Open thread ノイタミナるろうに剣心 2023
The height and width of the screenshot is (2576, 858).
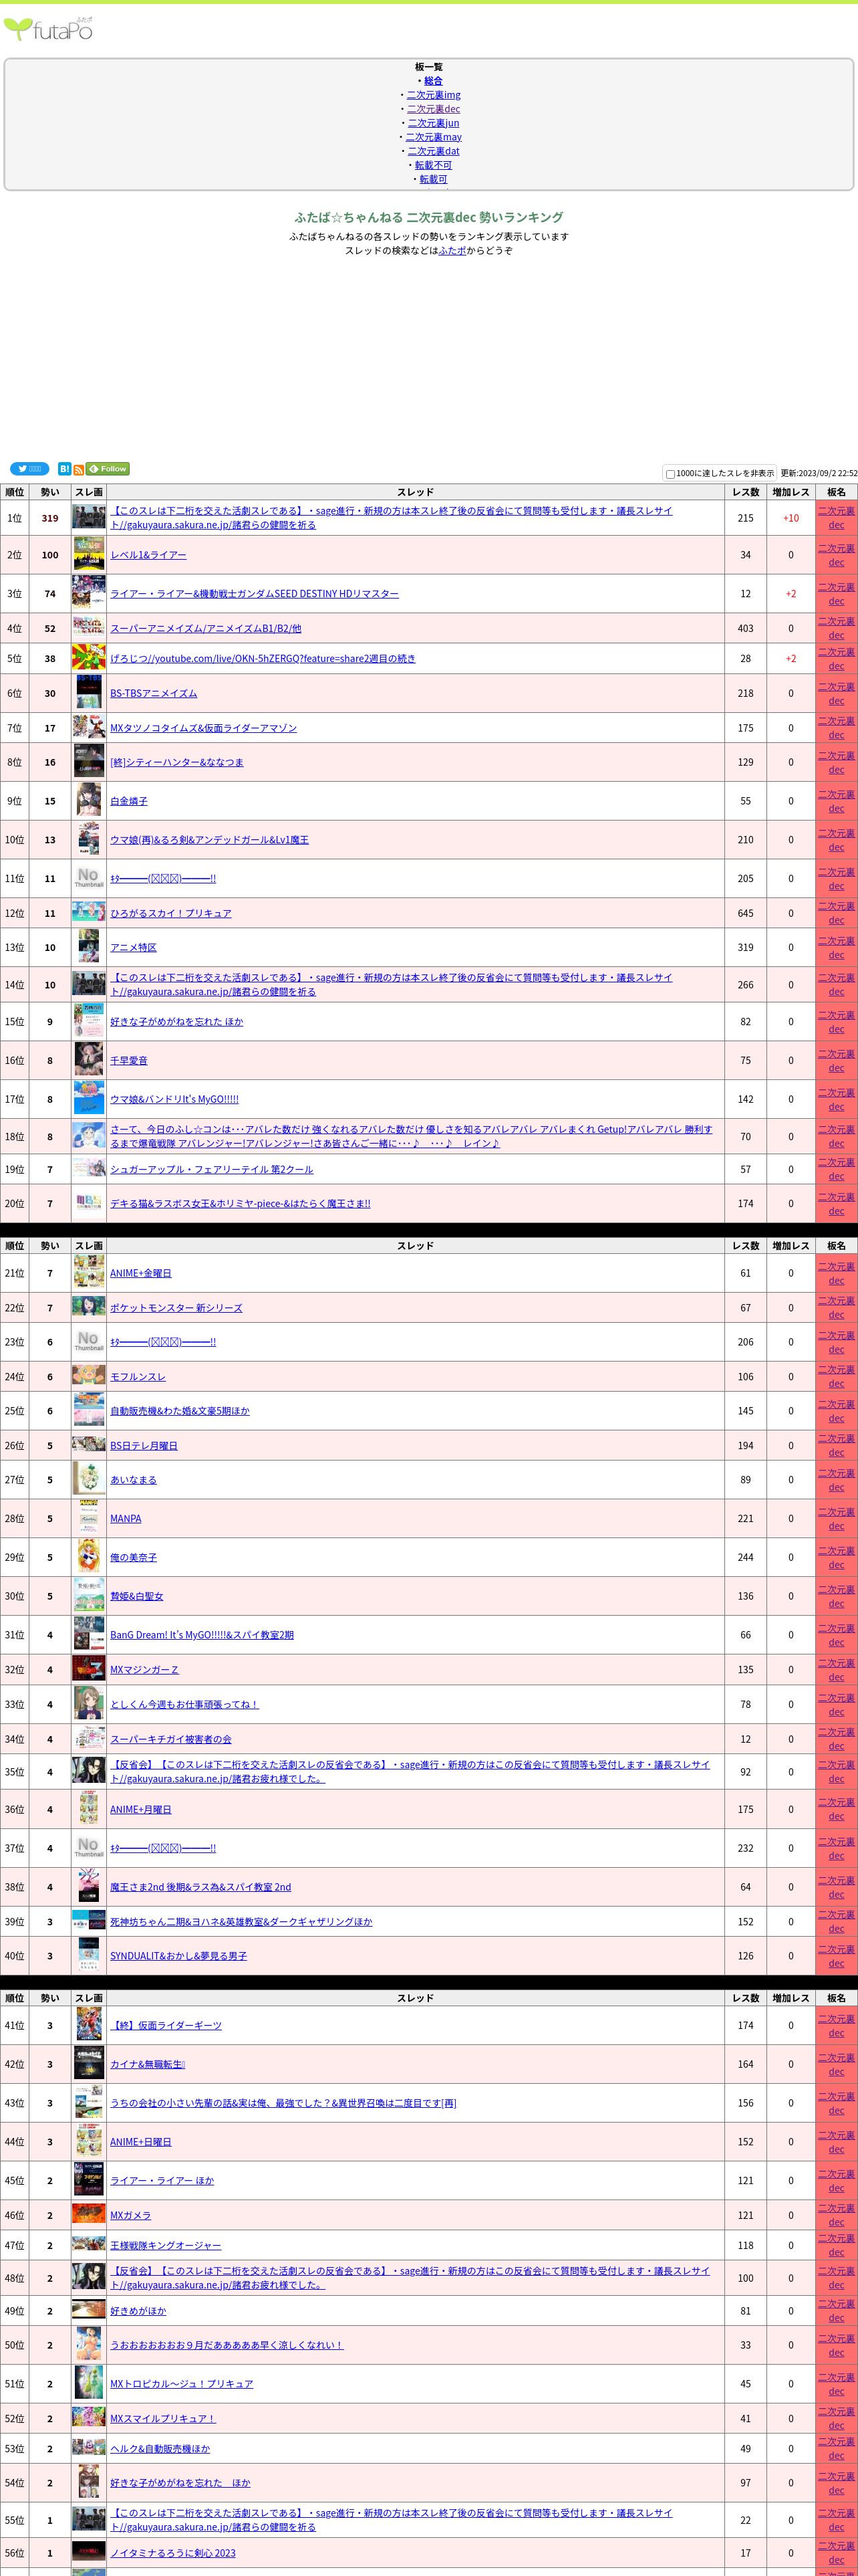point(173,2553)
